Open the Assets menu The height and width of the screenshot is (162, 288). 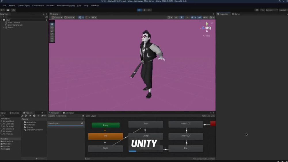tap(12, 5)
